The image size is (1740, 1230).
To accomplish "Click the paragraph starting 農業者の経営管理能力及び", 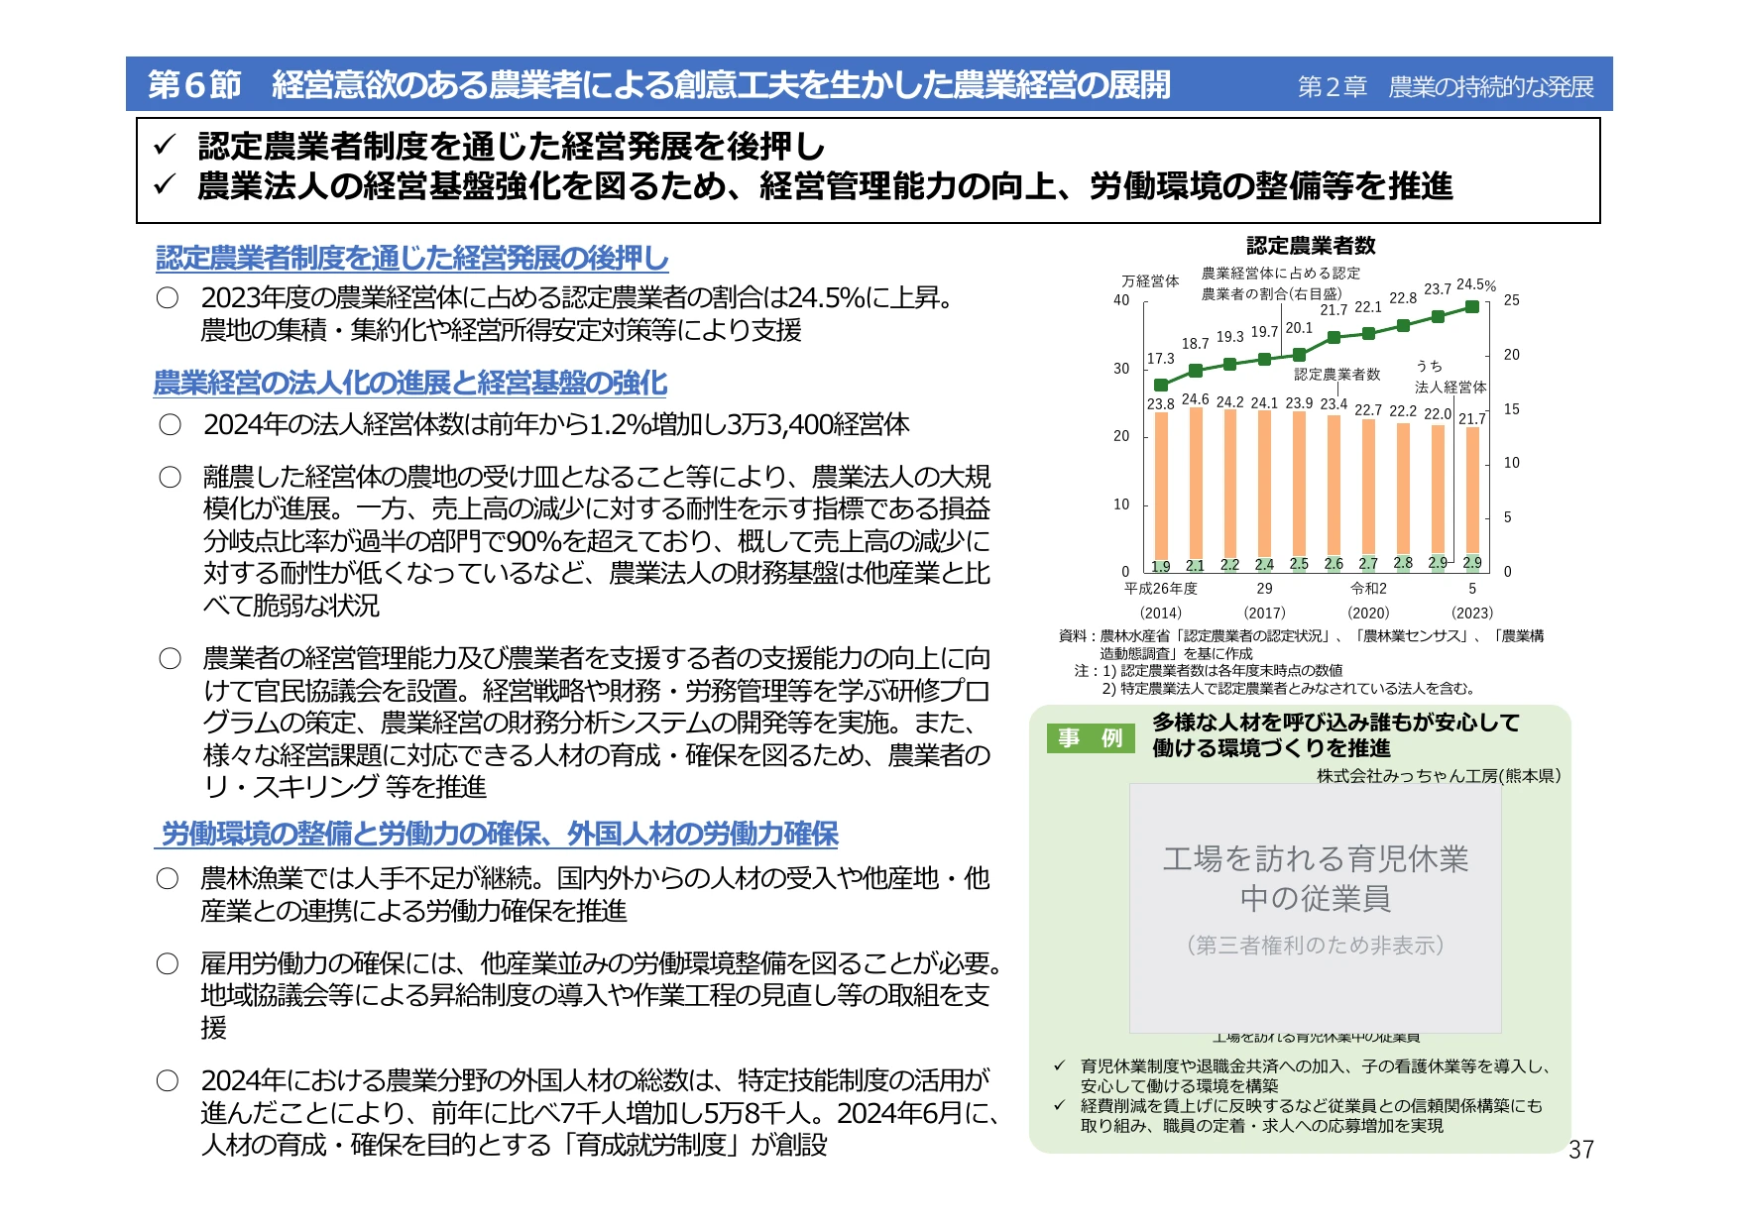I will tap(596, 723).
